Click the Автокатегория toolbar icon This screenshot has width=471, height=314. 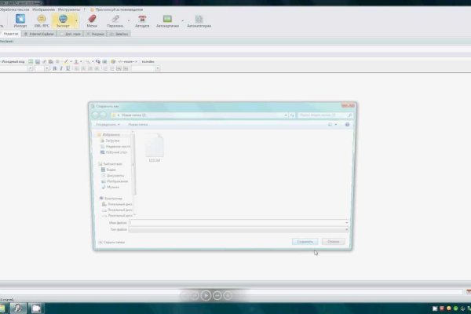click(x=197, y=18)
